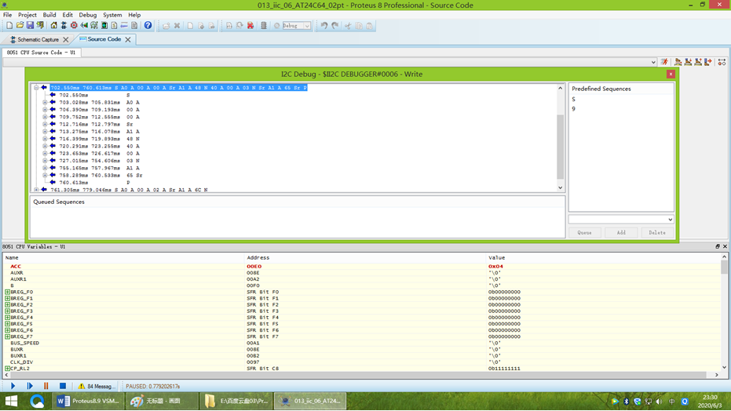Select predefined sequence S

574,100
